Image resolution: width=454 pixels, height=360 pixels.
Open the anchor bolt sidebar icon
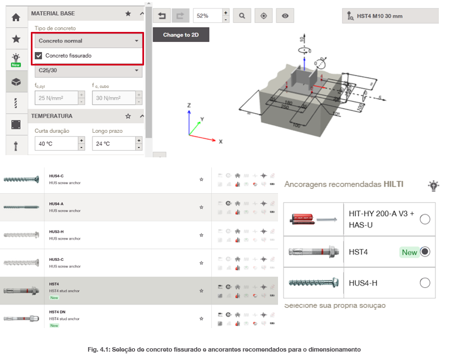16,146
